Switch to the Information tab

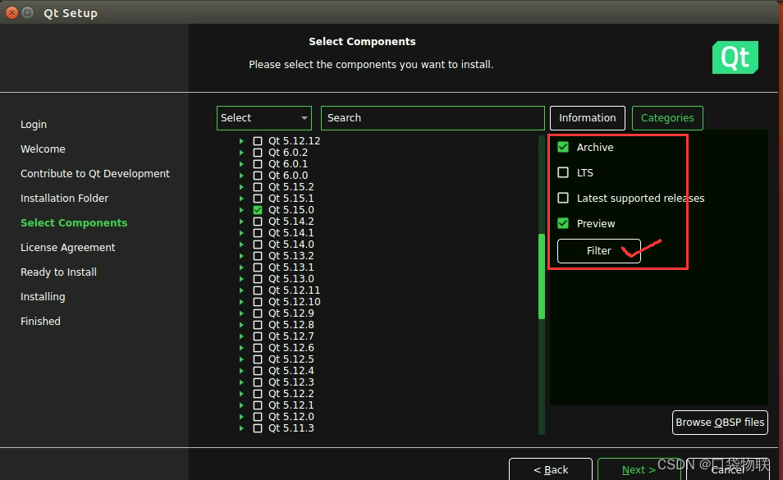588,118
